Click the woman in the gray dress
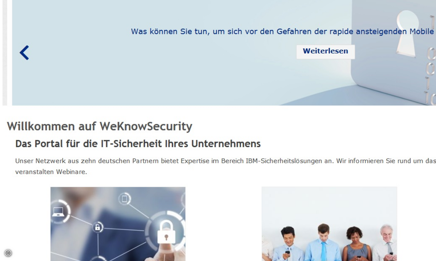This screenshot has width=436, height=261. click(x=356, y=244)
